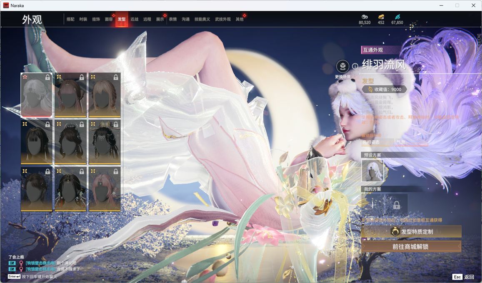Screen dimensions: 482x283
Task: Pick black hairstyle with red tassel ornaments
Action: coord(70,189)
